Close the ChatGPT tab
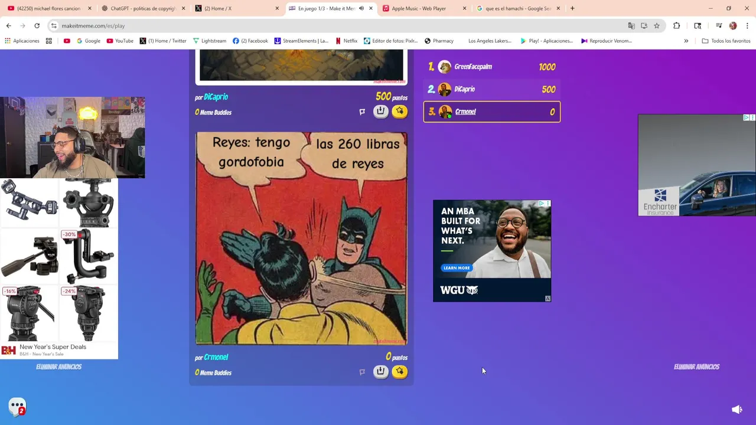 [x=184, y=8]
